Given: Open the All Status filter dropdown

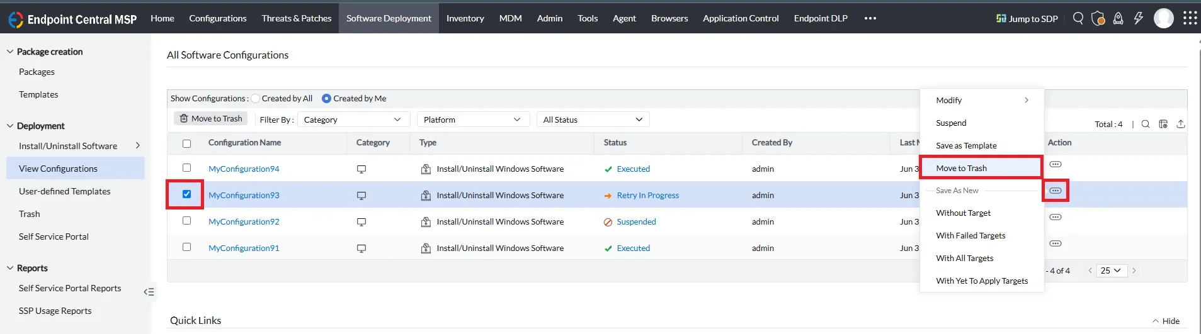Looking at the screenshot, I should point(593,120).
